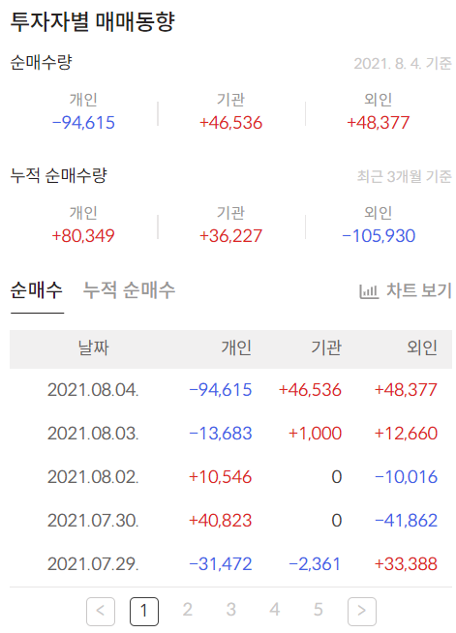Select page 1 button
The image size is (456, 633).
coord(144,611)
